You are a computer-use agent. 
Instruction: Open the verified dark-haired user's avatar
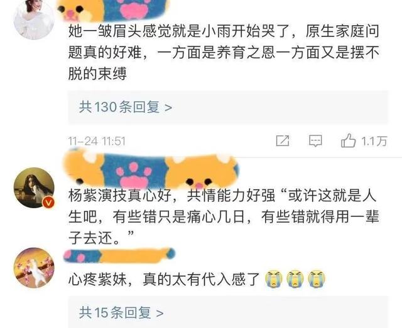point(34,188)
